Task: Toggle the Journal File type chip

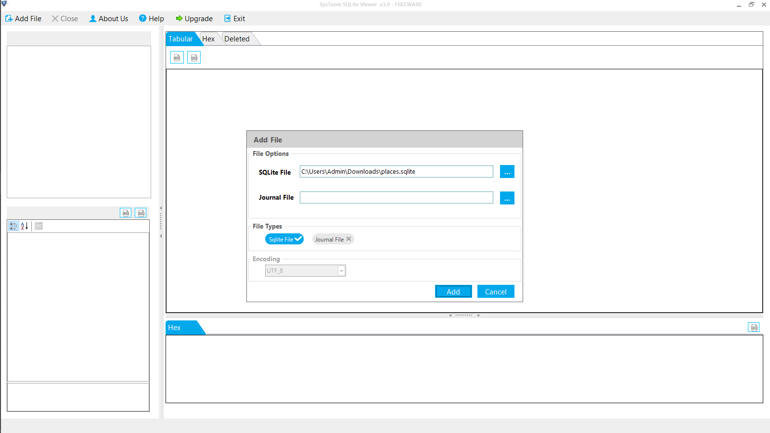Action: click(x=333, y=239)
